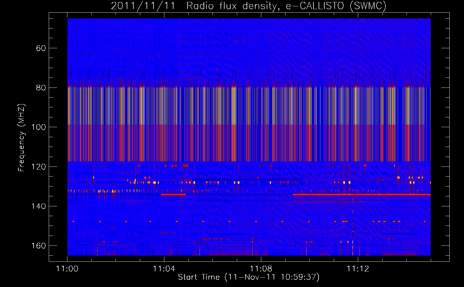
Task: Click the 11:04 time axis label
Action: coord(164,269)
